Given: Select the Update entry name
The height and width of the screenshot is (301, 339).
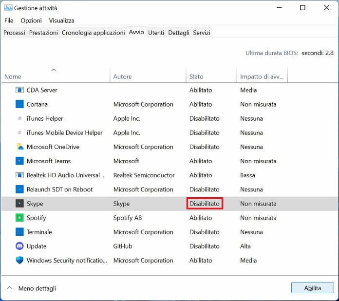Looking at the screenshot, I should (37, 246).
